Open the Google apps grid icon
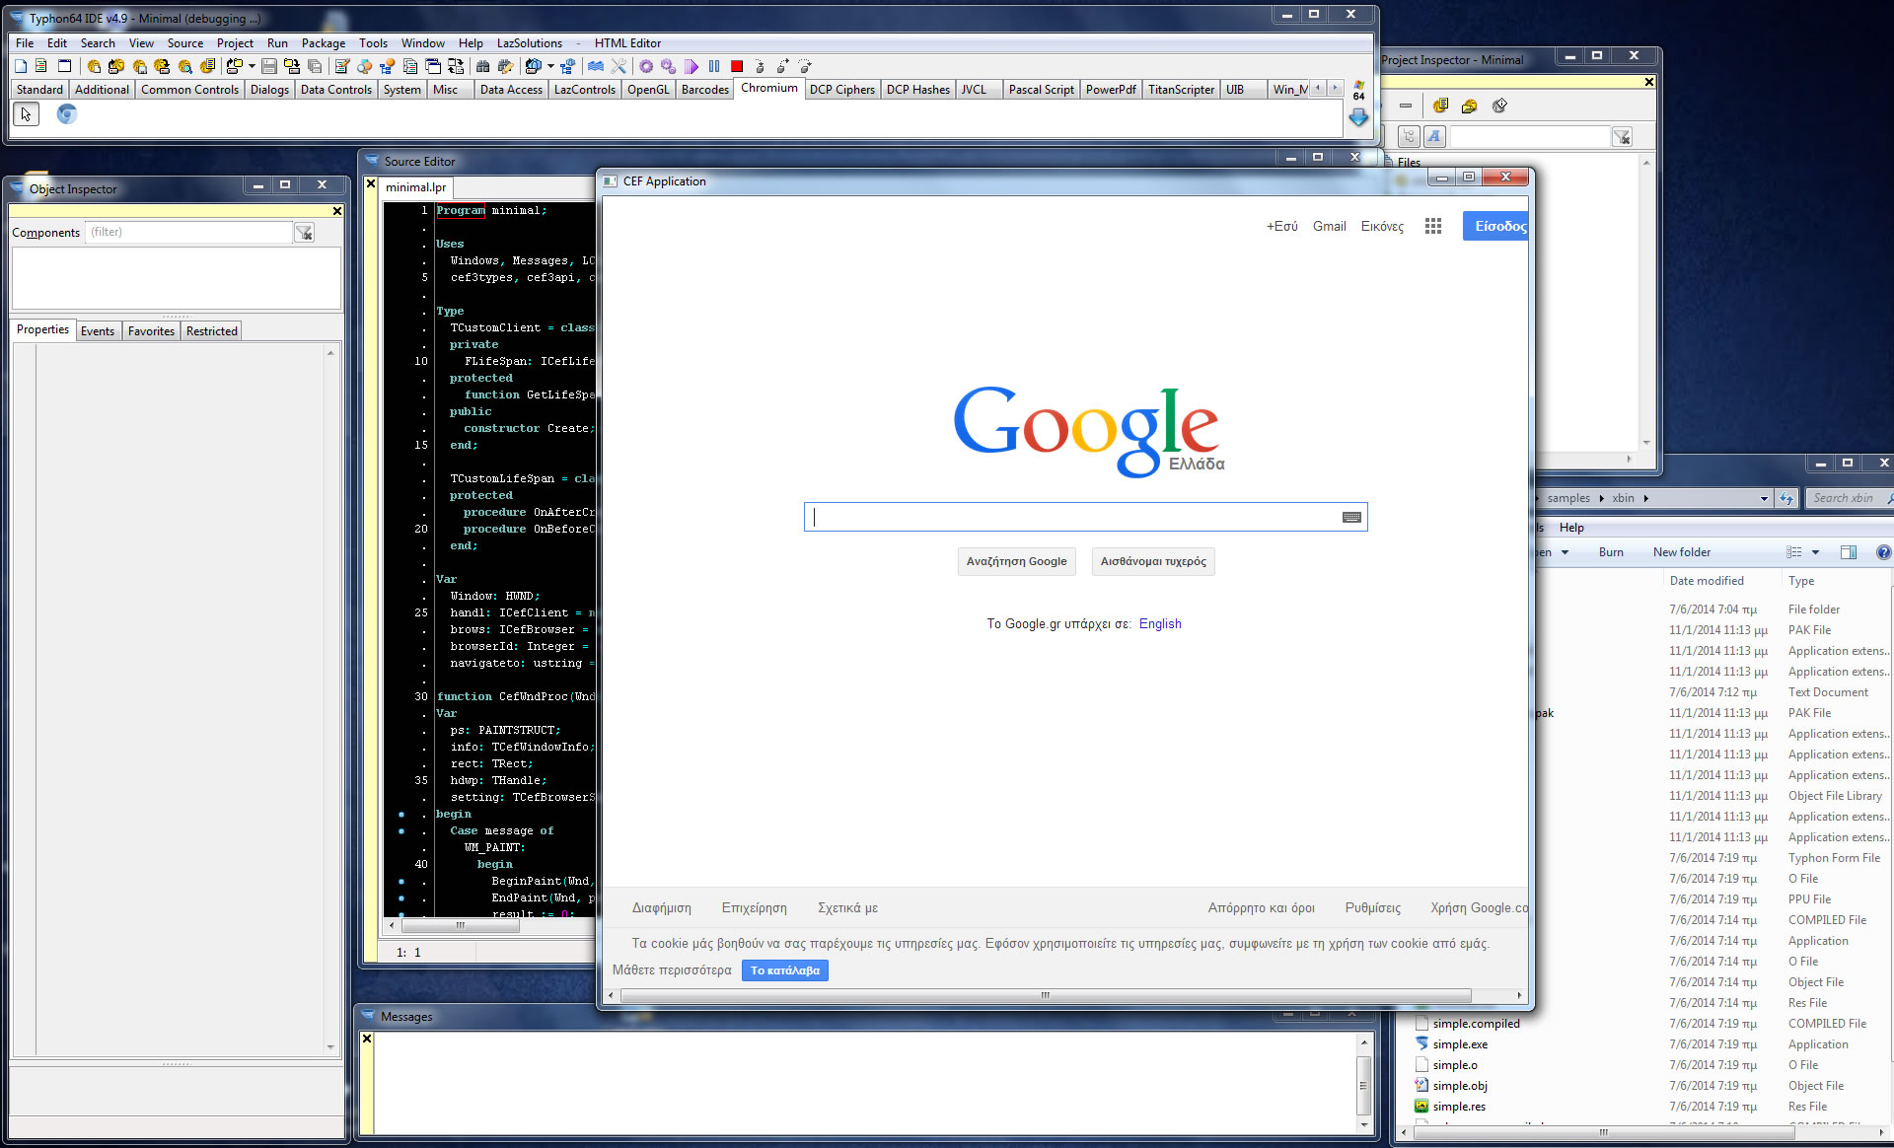Image resolution: width=1894 pixels, height=1148 pixels. [x=1433, y=226]
